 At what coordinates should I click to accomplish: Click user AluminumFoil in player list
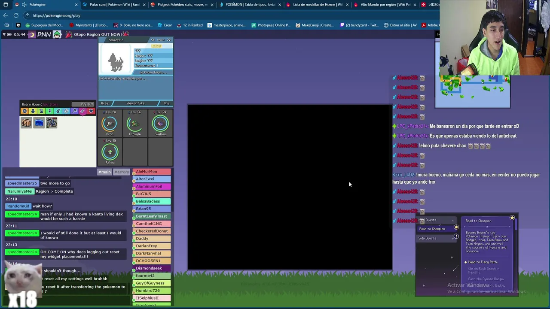pyautogui.click(x=151, y=186)
